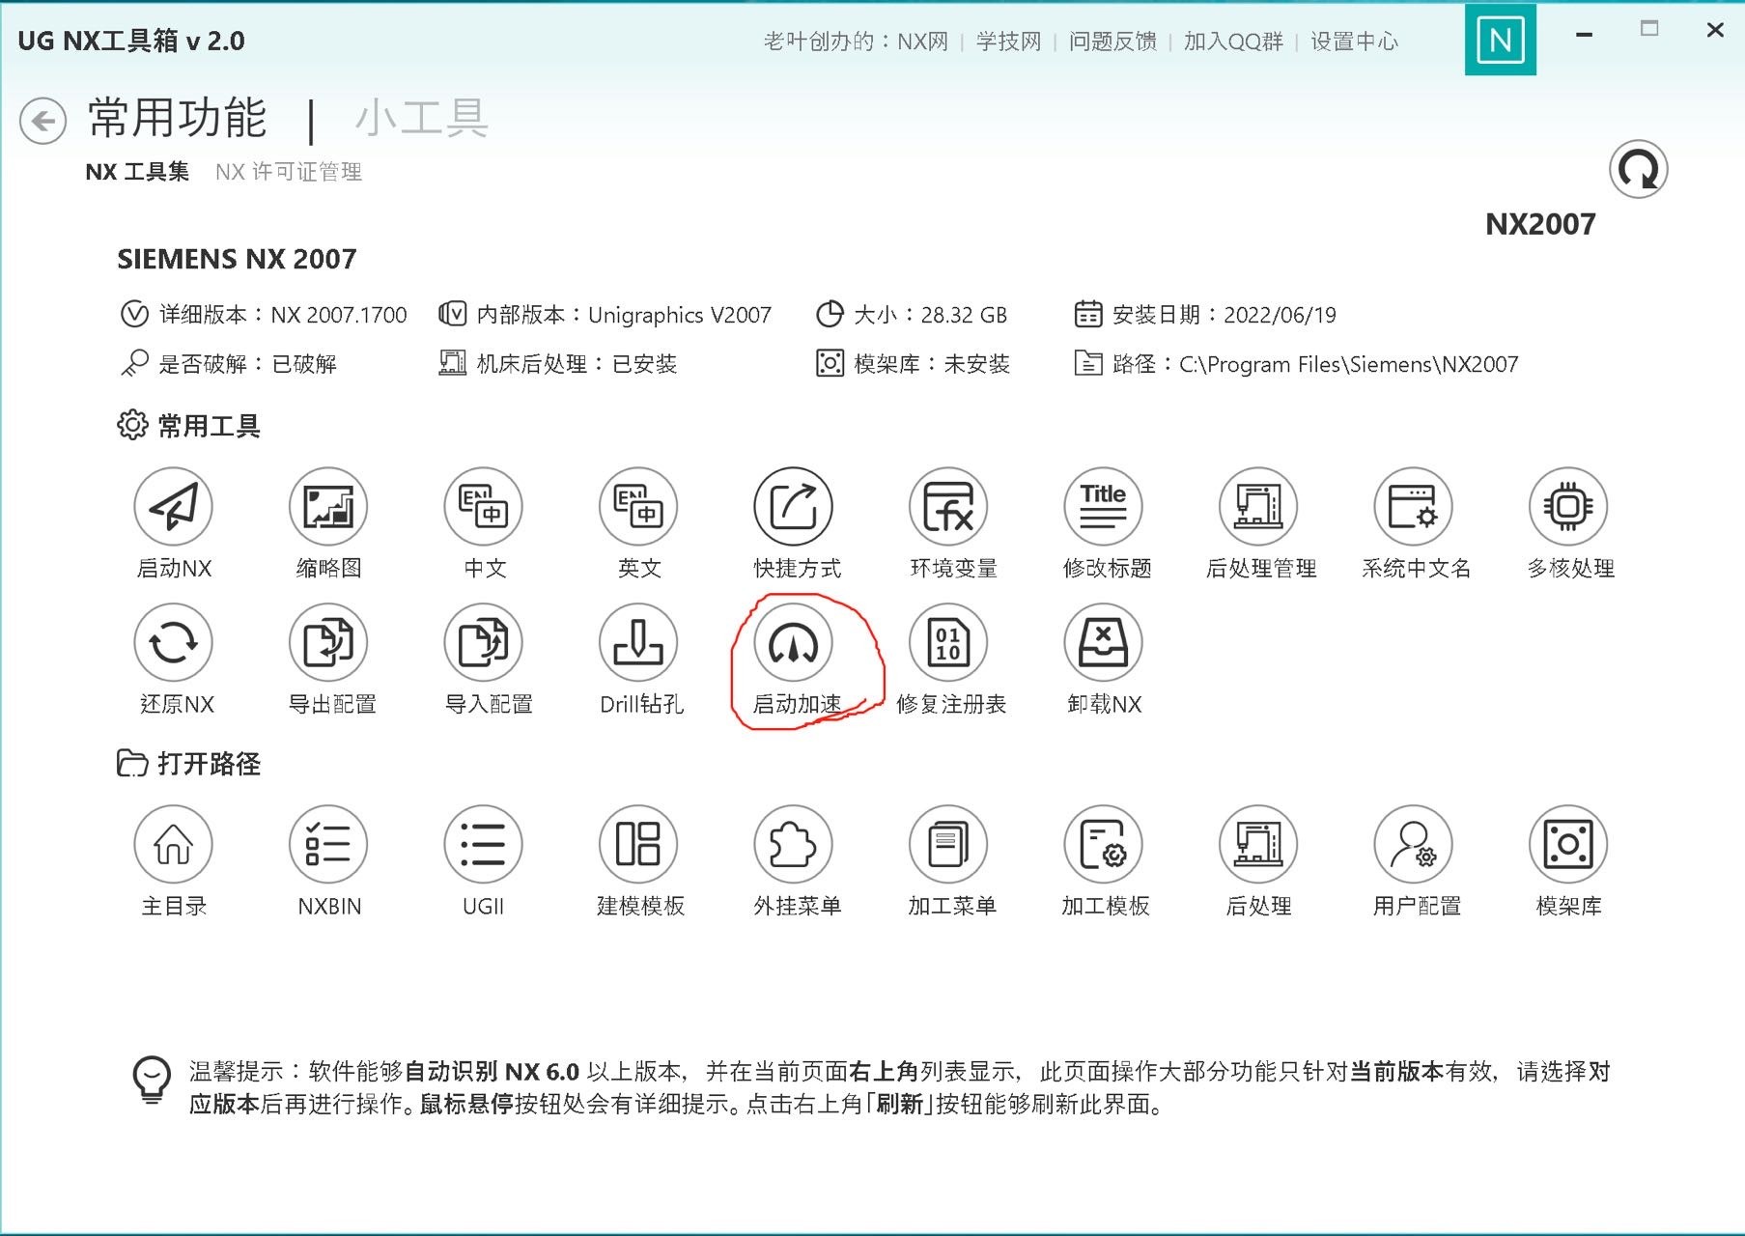Run 修复注册表 registry repair tool
This screenshot has width=1745, height=1236.
click(x=948, y=643)
